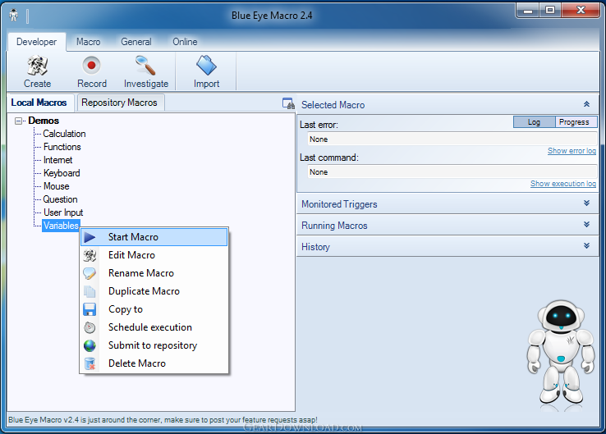The image size is (606, 434).
Task: Expand the Running Macros panel
Action: 586,224
